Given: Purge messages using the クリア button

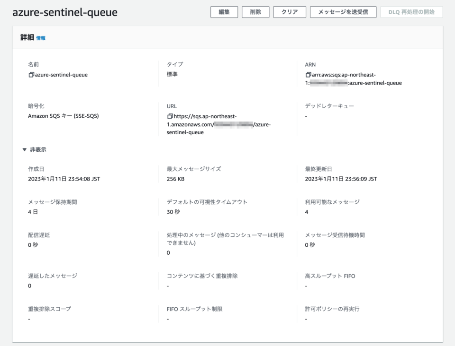Looking at the screenshot, I should (289, 12).
